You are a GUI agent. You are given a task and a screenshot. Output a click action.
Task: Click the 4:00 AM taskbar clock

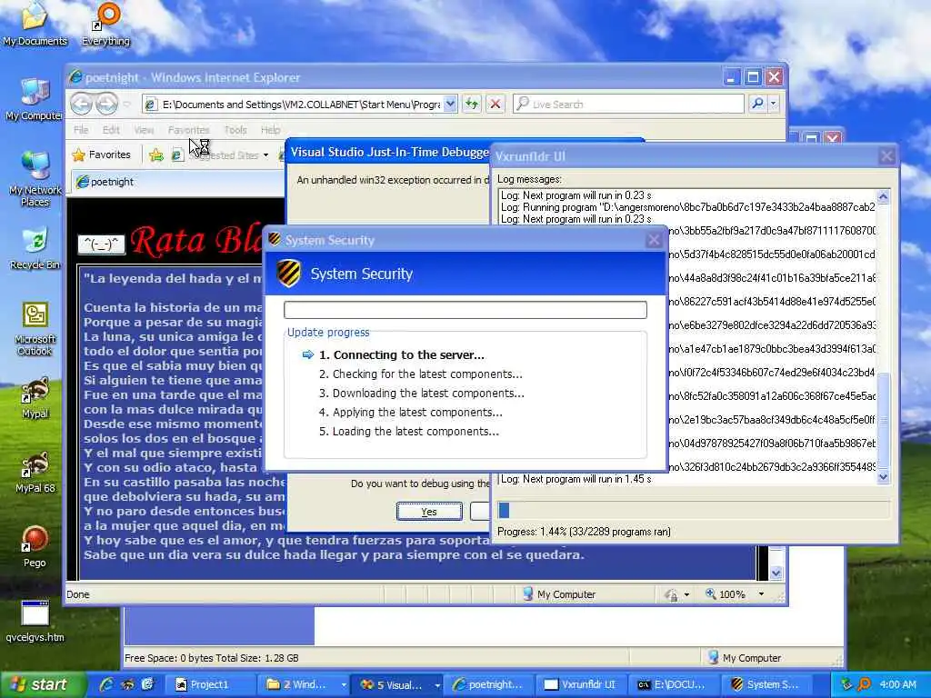[x=897, y=684]
